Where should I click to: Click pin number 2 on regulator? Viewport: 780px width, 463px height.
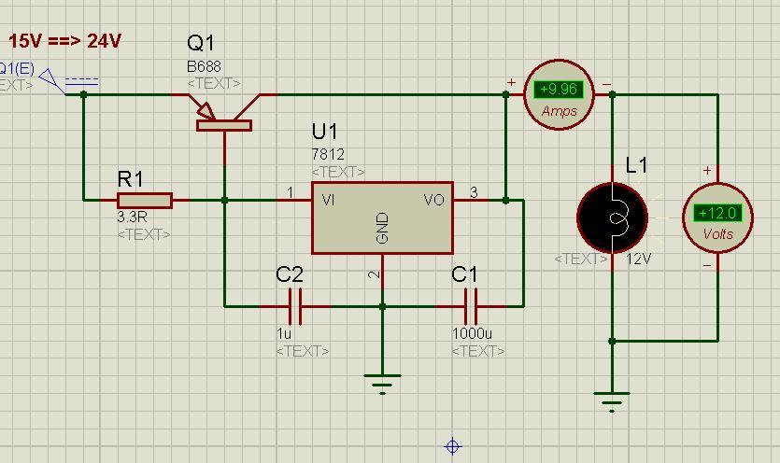376,274
